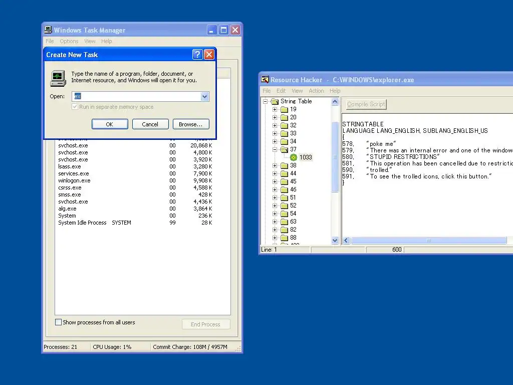Click the Browse... button
Screen dimensions: 513x385
point(191,124)
